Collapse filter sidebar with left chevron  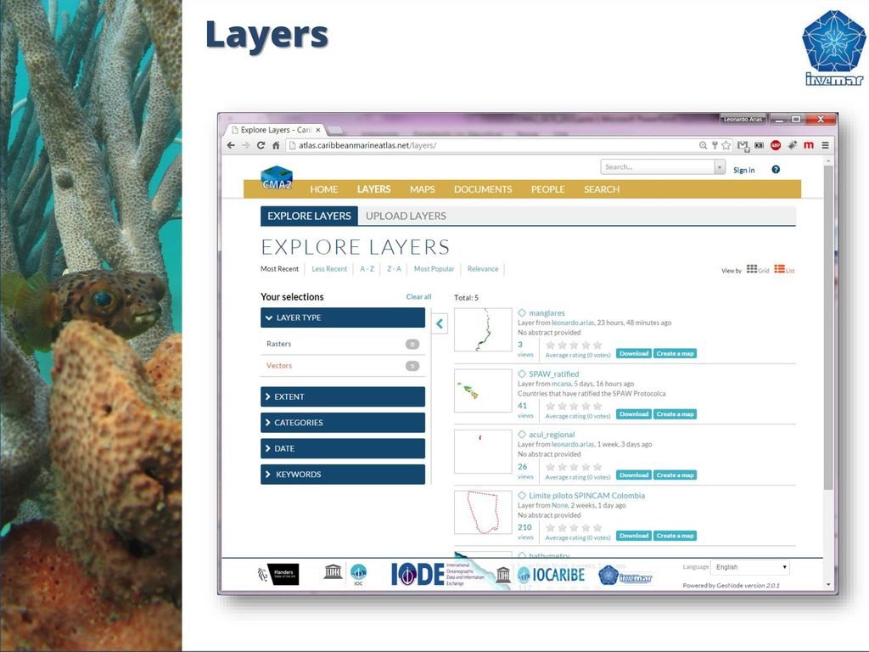point(440,323)
